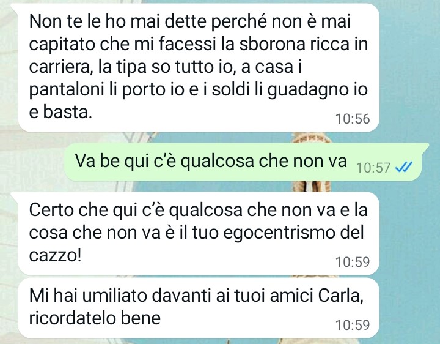Select message starting 'Non te le ho mai dette'
This screenshot has width=440, height=344.
(x=199, y=67)
